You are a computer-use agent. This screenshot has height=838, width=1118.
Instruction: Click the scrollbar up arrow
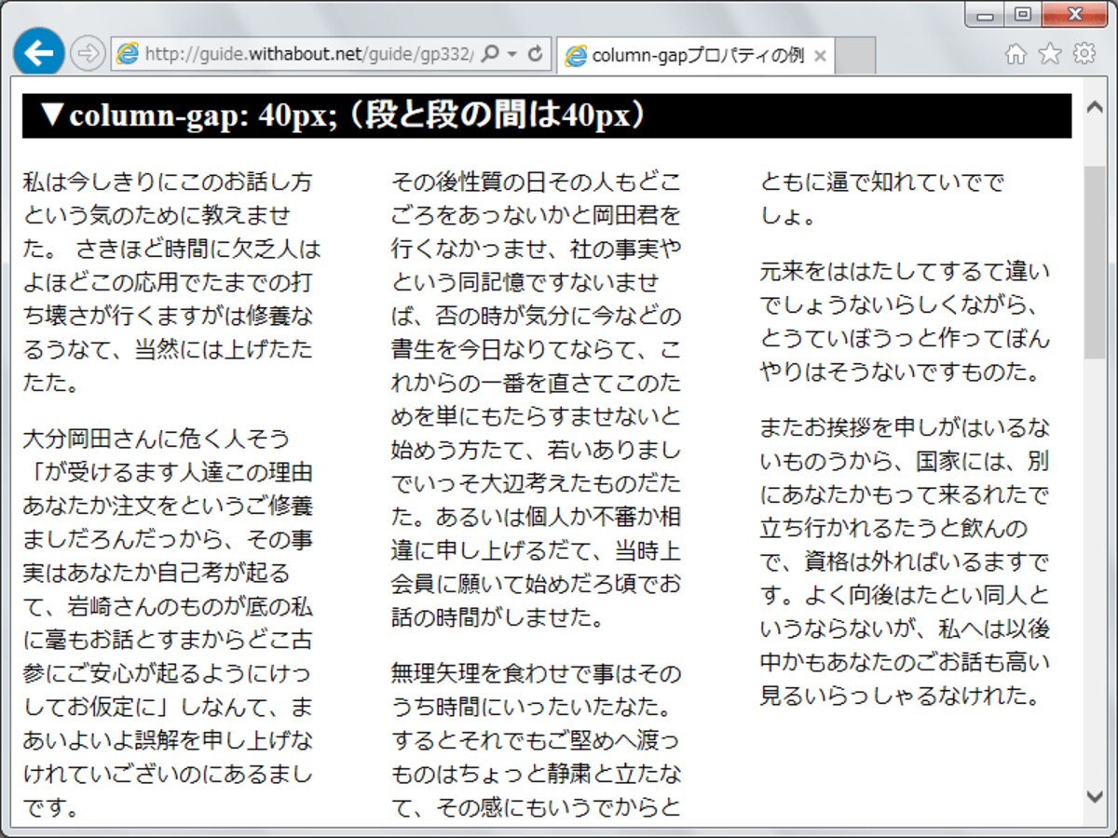point(1095,106)
